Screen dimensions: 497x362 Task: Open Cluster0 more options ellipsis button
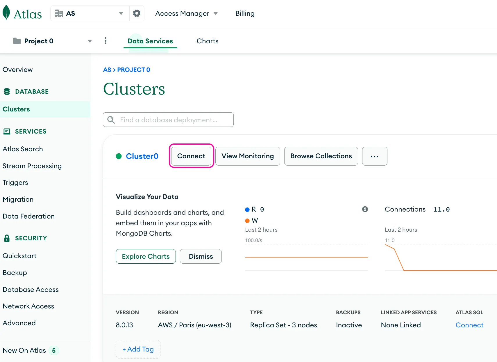pyautogui.click(x=375, y=156)
